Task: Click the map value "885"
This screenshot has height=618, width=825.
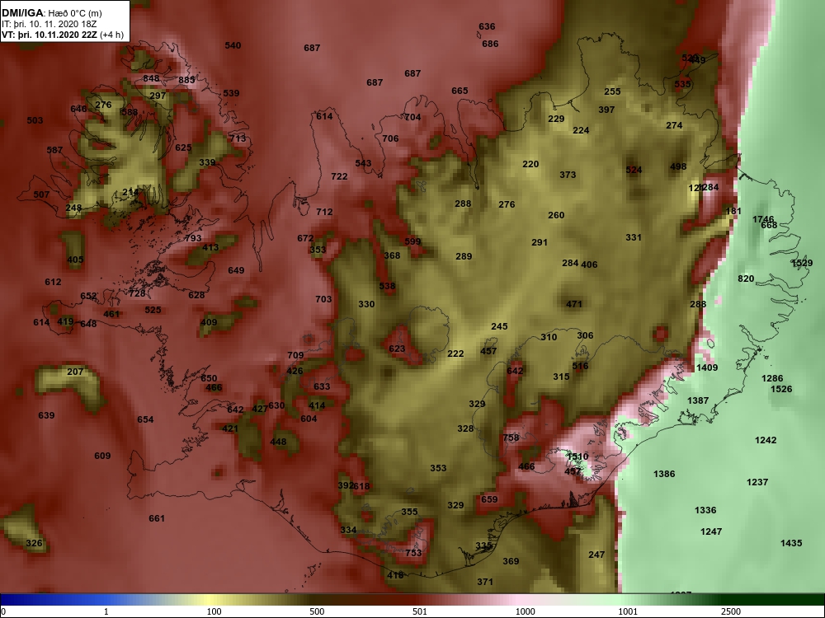Action: tap(186, 80)
